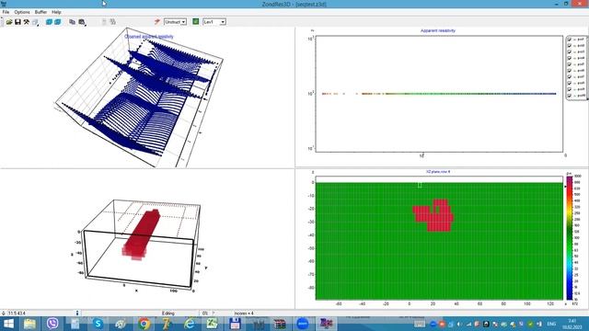This screenshot has width=589, height=331.
Task: Open the Lev1 dropdown in toolbar
Action: point(214,22)
